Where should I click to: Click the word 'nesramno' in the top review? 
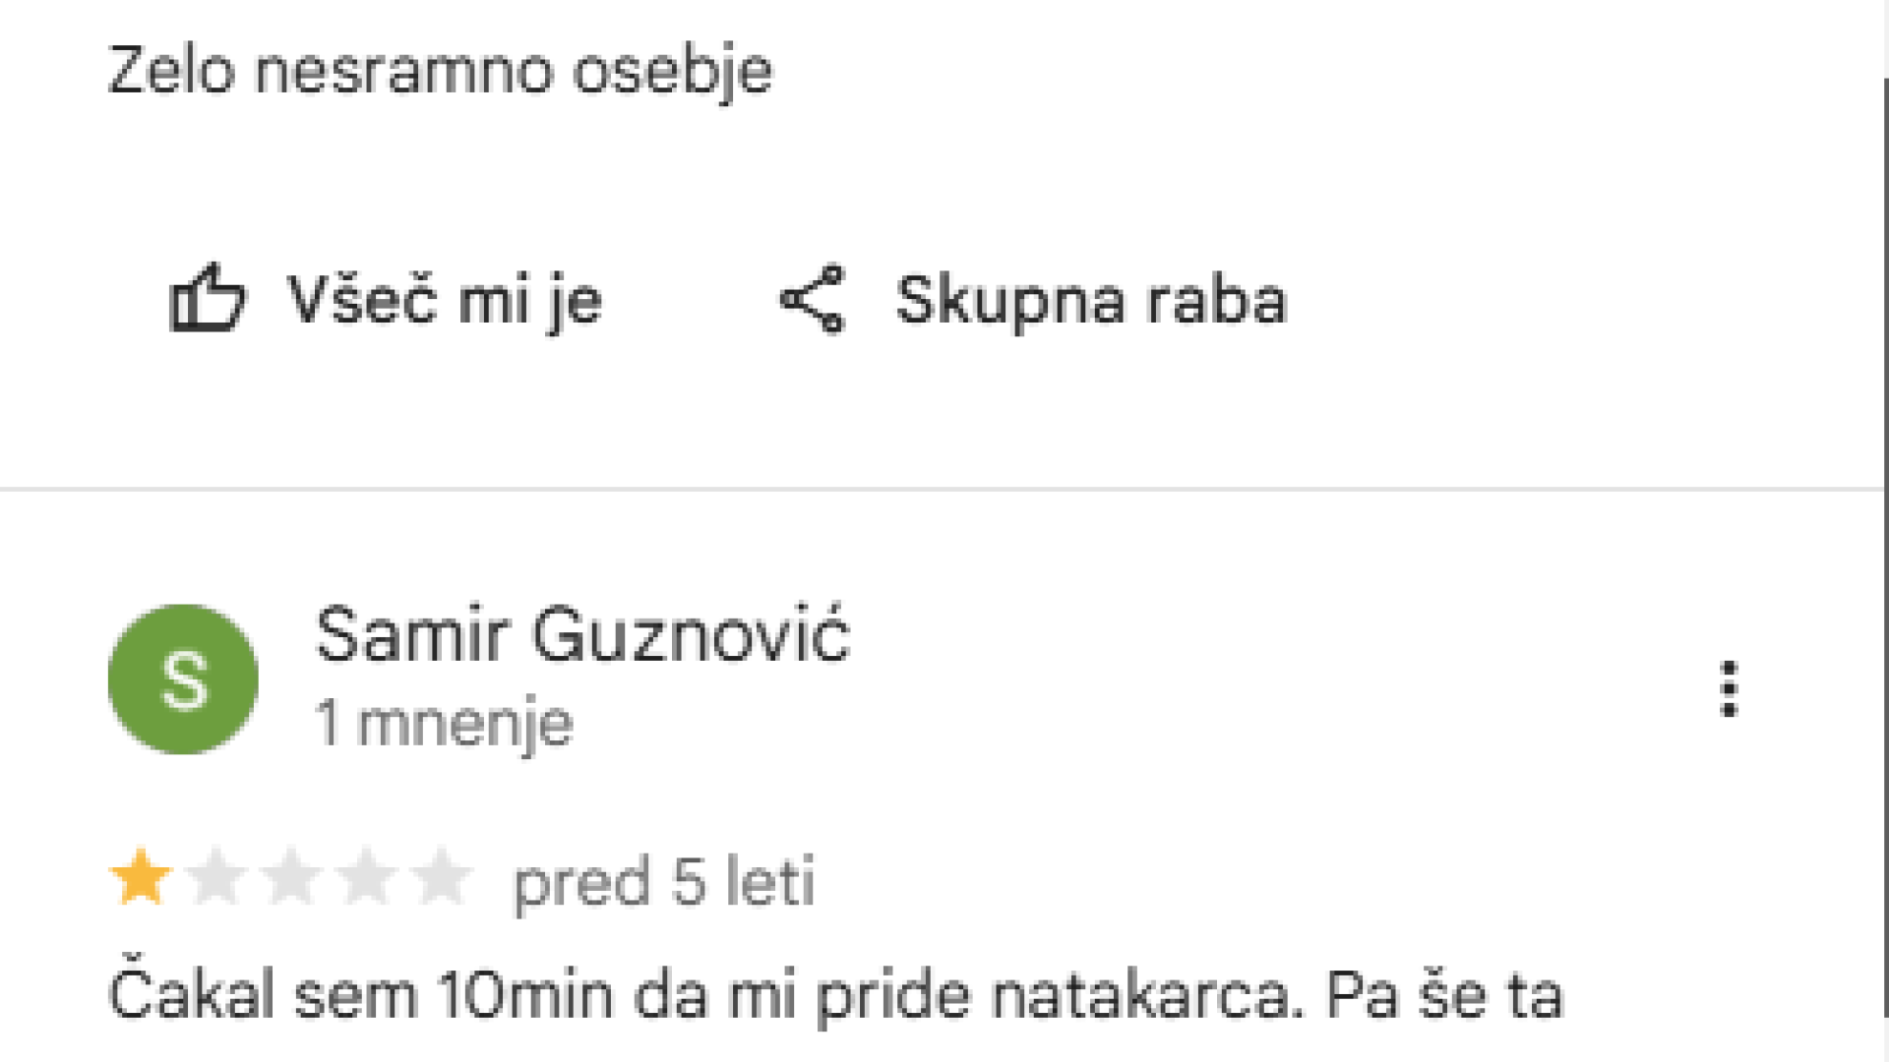403,71
